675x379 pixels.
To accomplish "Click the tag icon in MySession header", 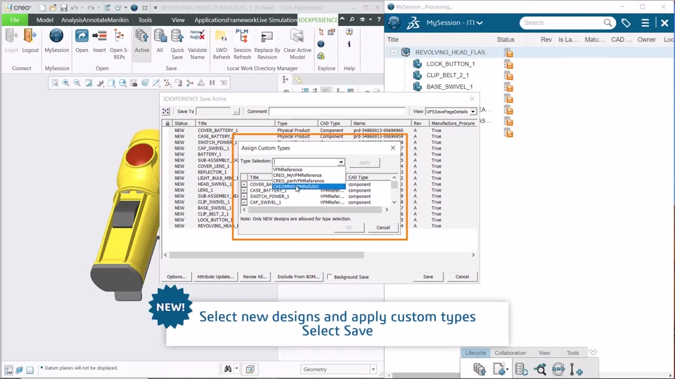I will 626,22.
